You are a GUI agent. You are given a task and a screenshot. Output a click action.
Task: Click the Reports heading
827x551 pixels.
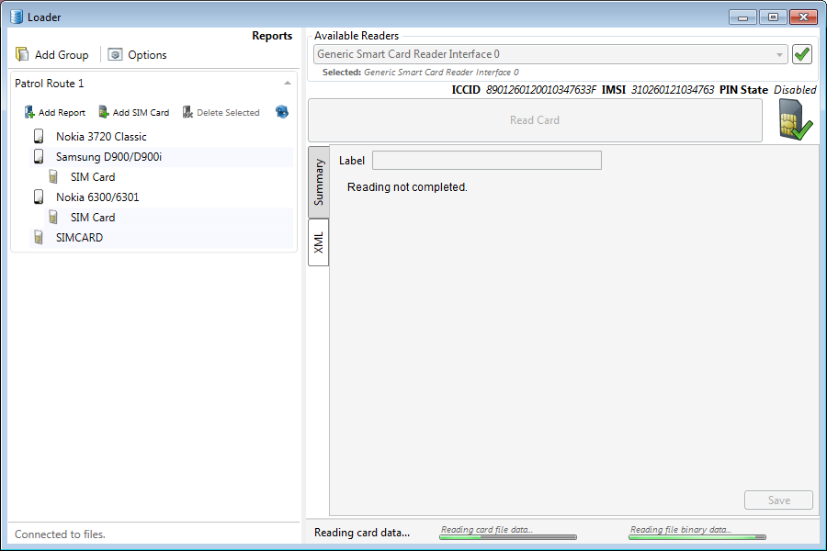point(272,35)
